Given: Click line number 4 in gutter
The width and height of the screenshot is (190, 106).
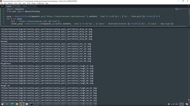Looking at the screenshot, I should pyautogui.click(x=4, y=16).
